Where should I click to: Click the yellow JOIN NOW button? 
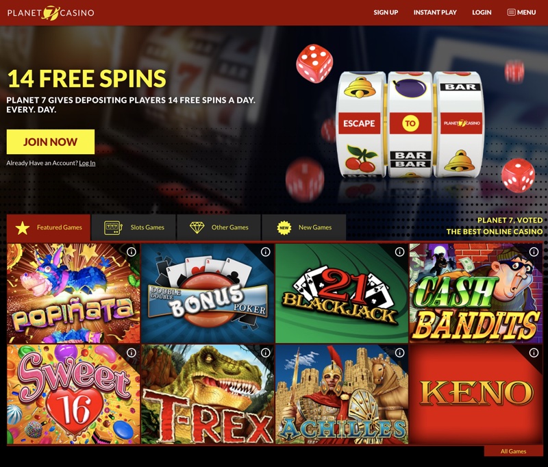tap(51, 142)
